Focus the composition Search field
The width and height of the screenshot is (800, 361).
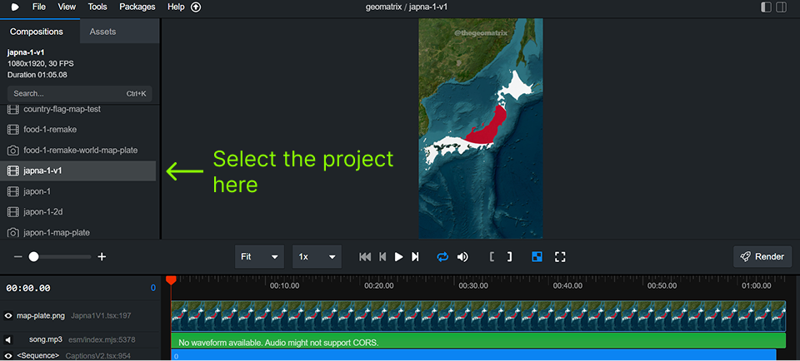click(80, 94)
